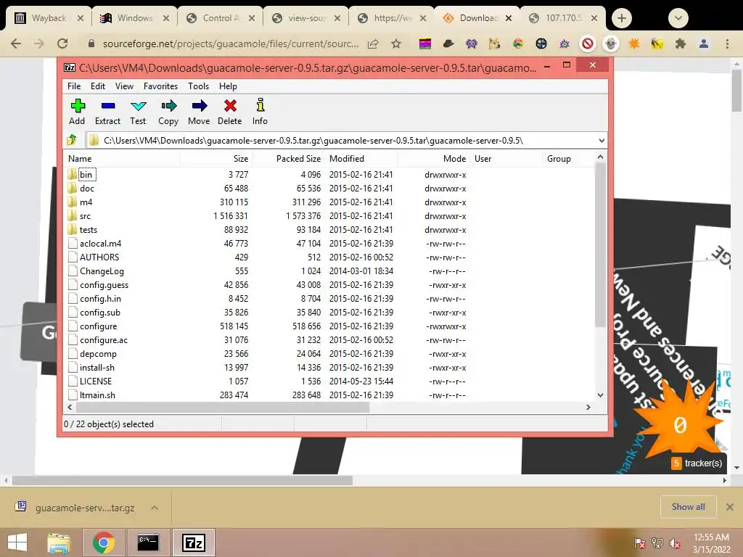
Task: Open the Help menu
Action: coord(228,86)
